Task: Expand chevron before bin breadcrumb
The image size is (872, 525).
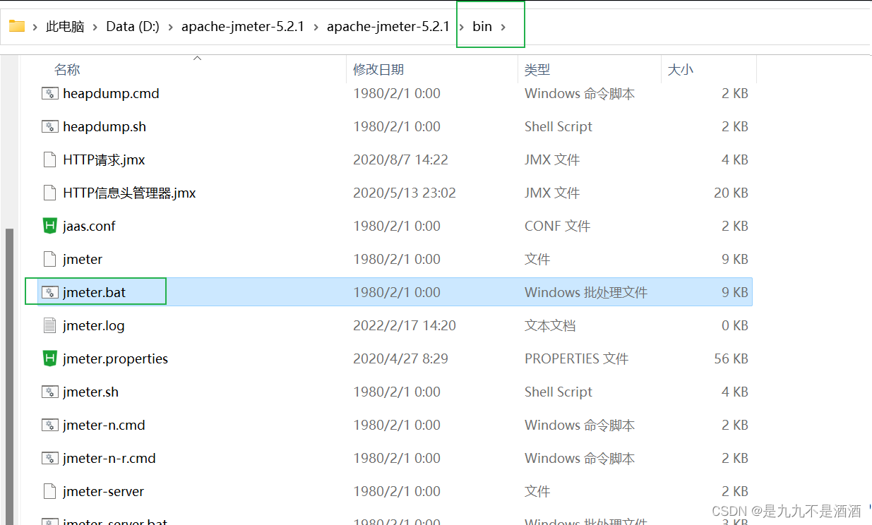Action: [x=462, y=27]
